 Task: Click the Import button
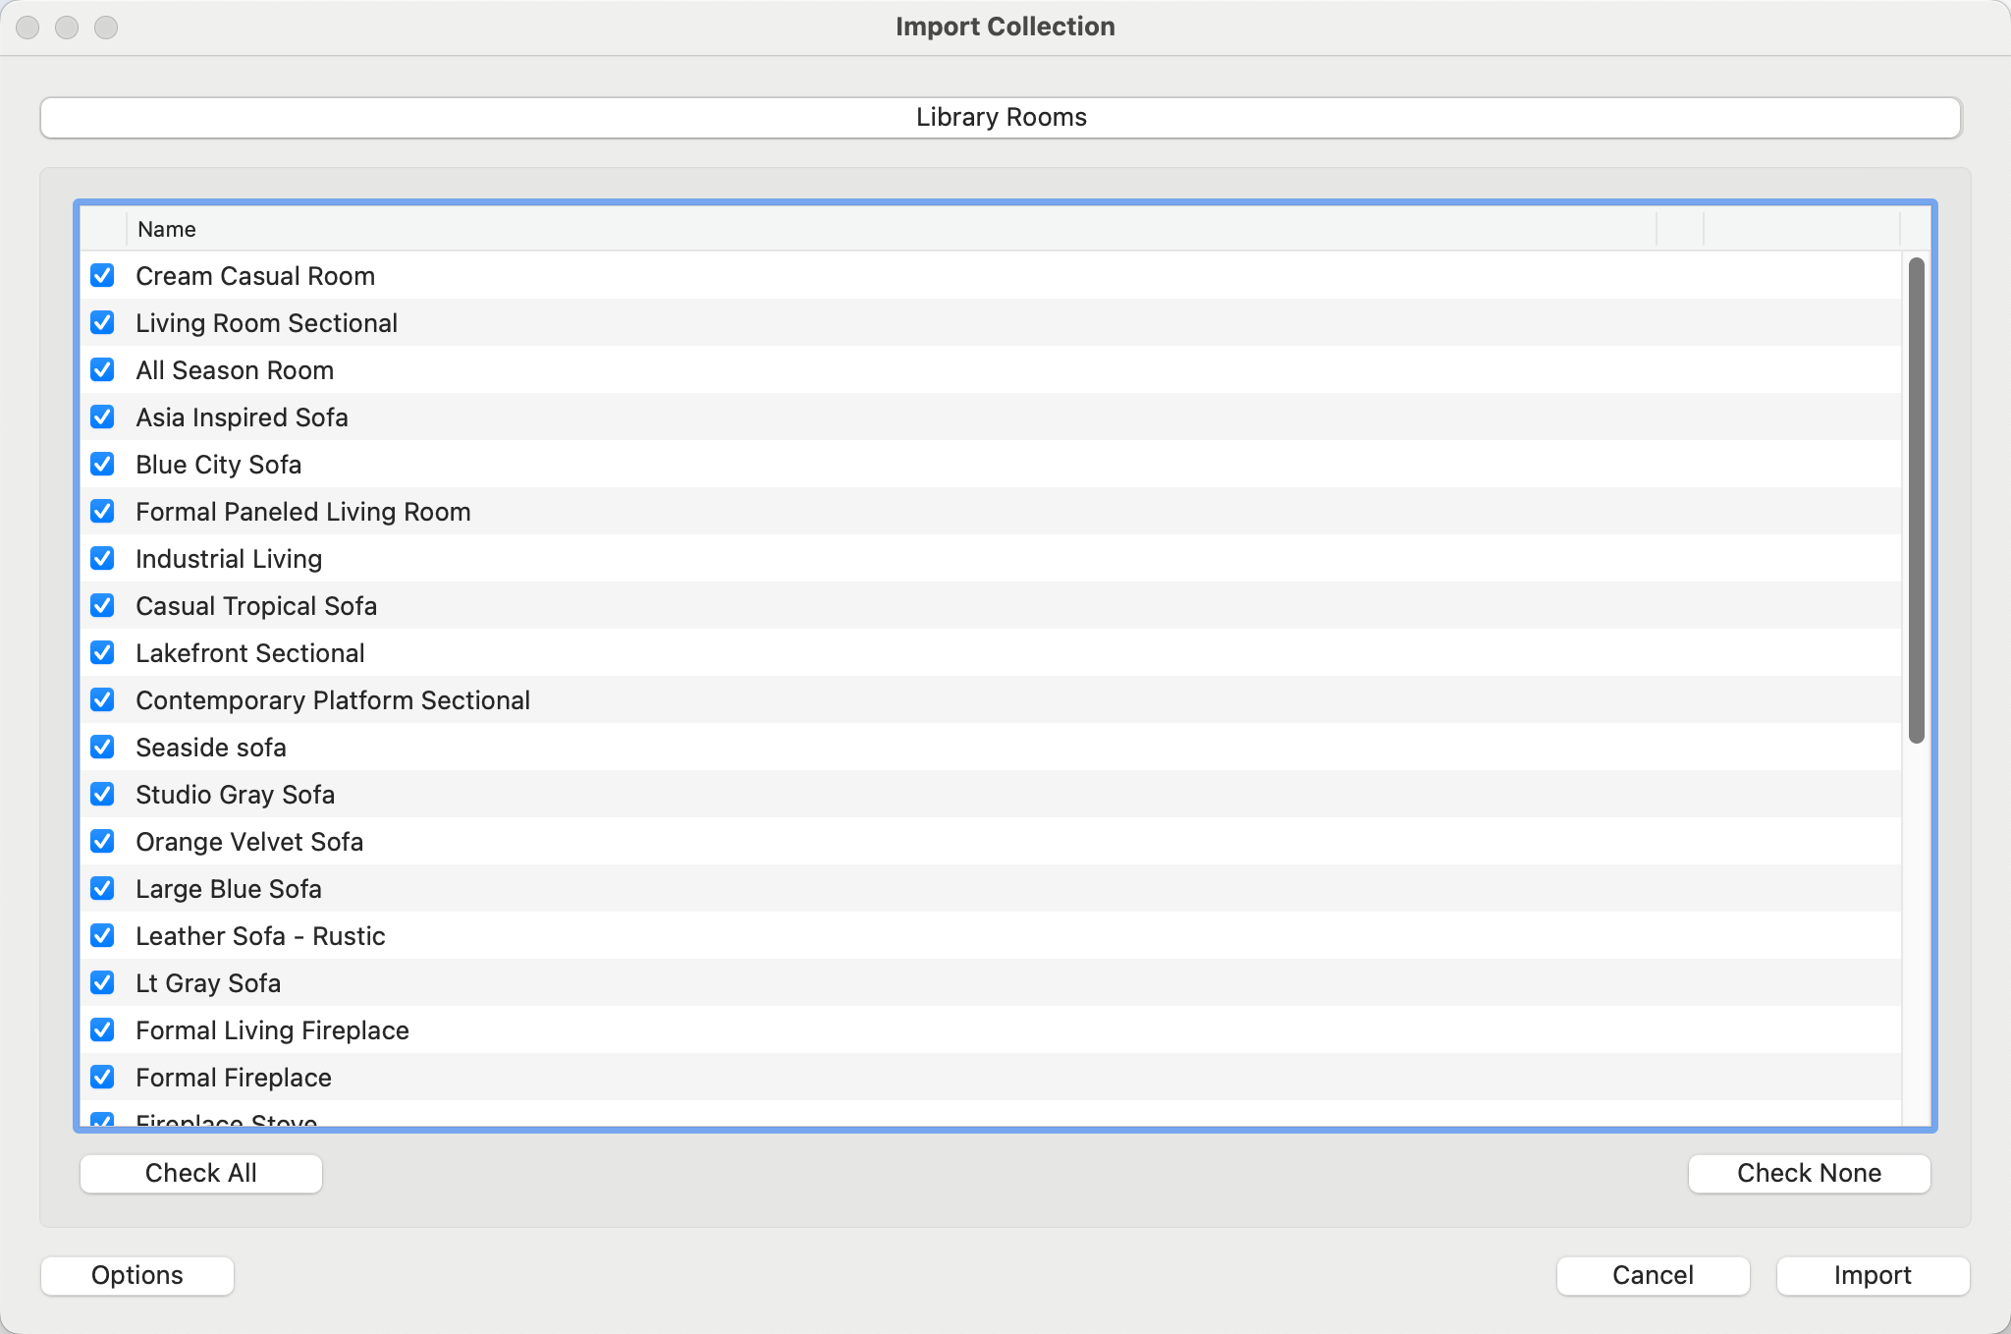(1872, 1275)
